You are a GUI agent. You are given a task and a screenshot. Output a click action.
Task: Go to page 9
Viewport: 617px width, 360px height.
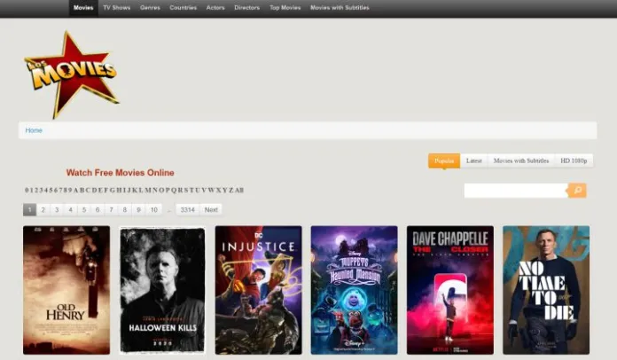(138, 210)
